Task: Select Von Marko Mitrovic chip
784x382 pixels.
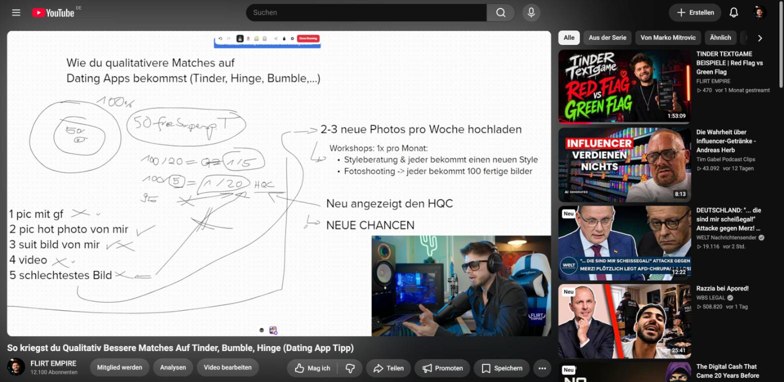Action: (x=668, y=37)
